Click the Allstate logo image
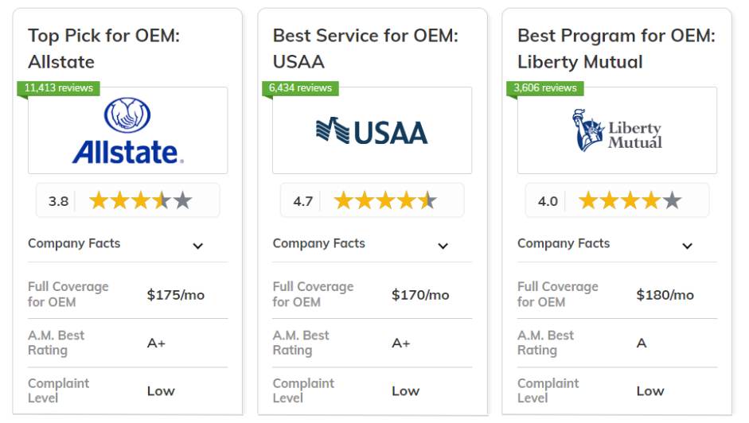The width and height of the screenshot is (749, 423). click(127, 131)
